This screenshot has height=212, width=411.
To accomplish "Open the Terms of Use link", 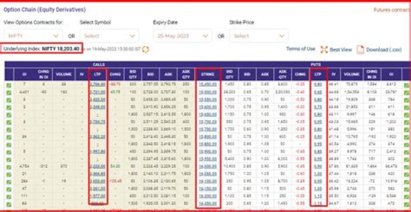I will tap(301, 49).
